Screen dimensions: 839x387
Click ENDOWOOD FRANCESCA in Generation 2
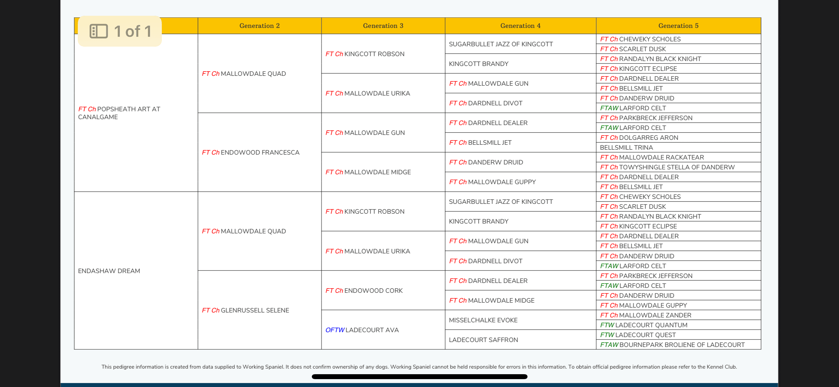[251, 152]
